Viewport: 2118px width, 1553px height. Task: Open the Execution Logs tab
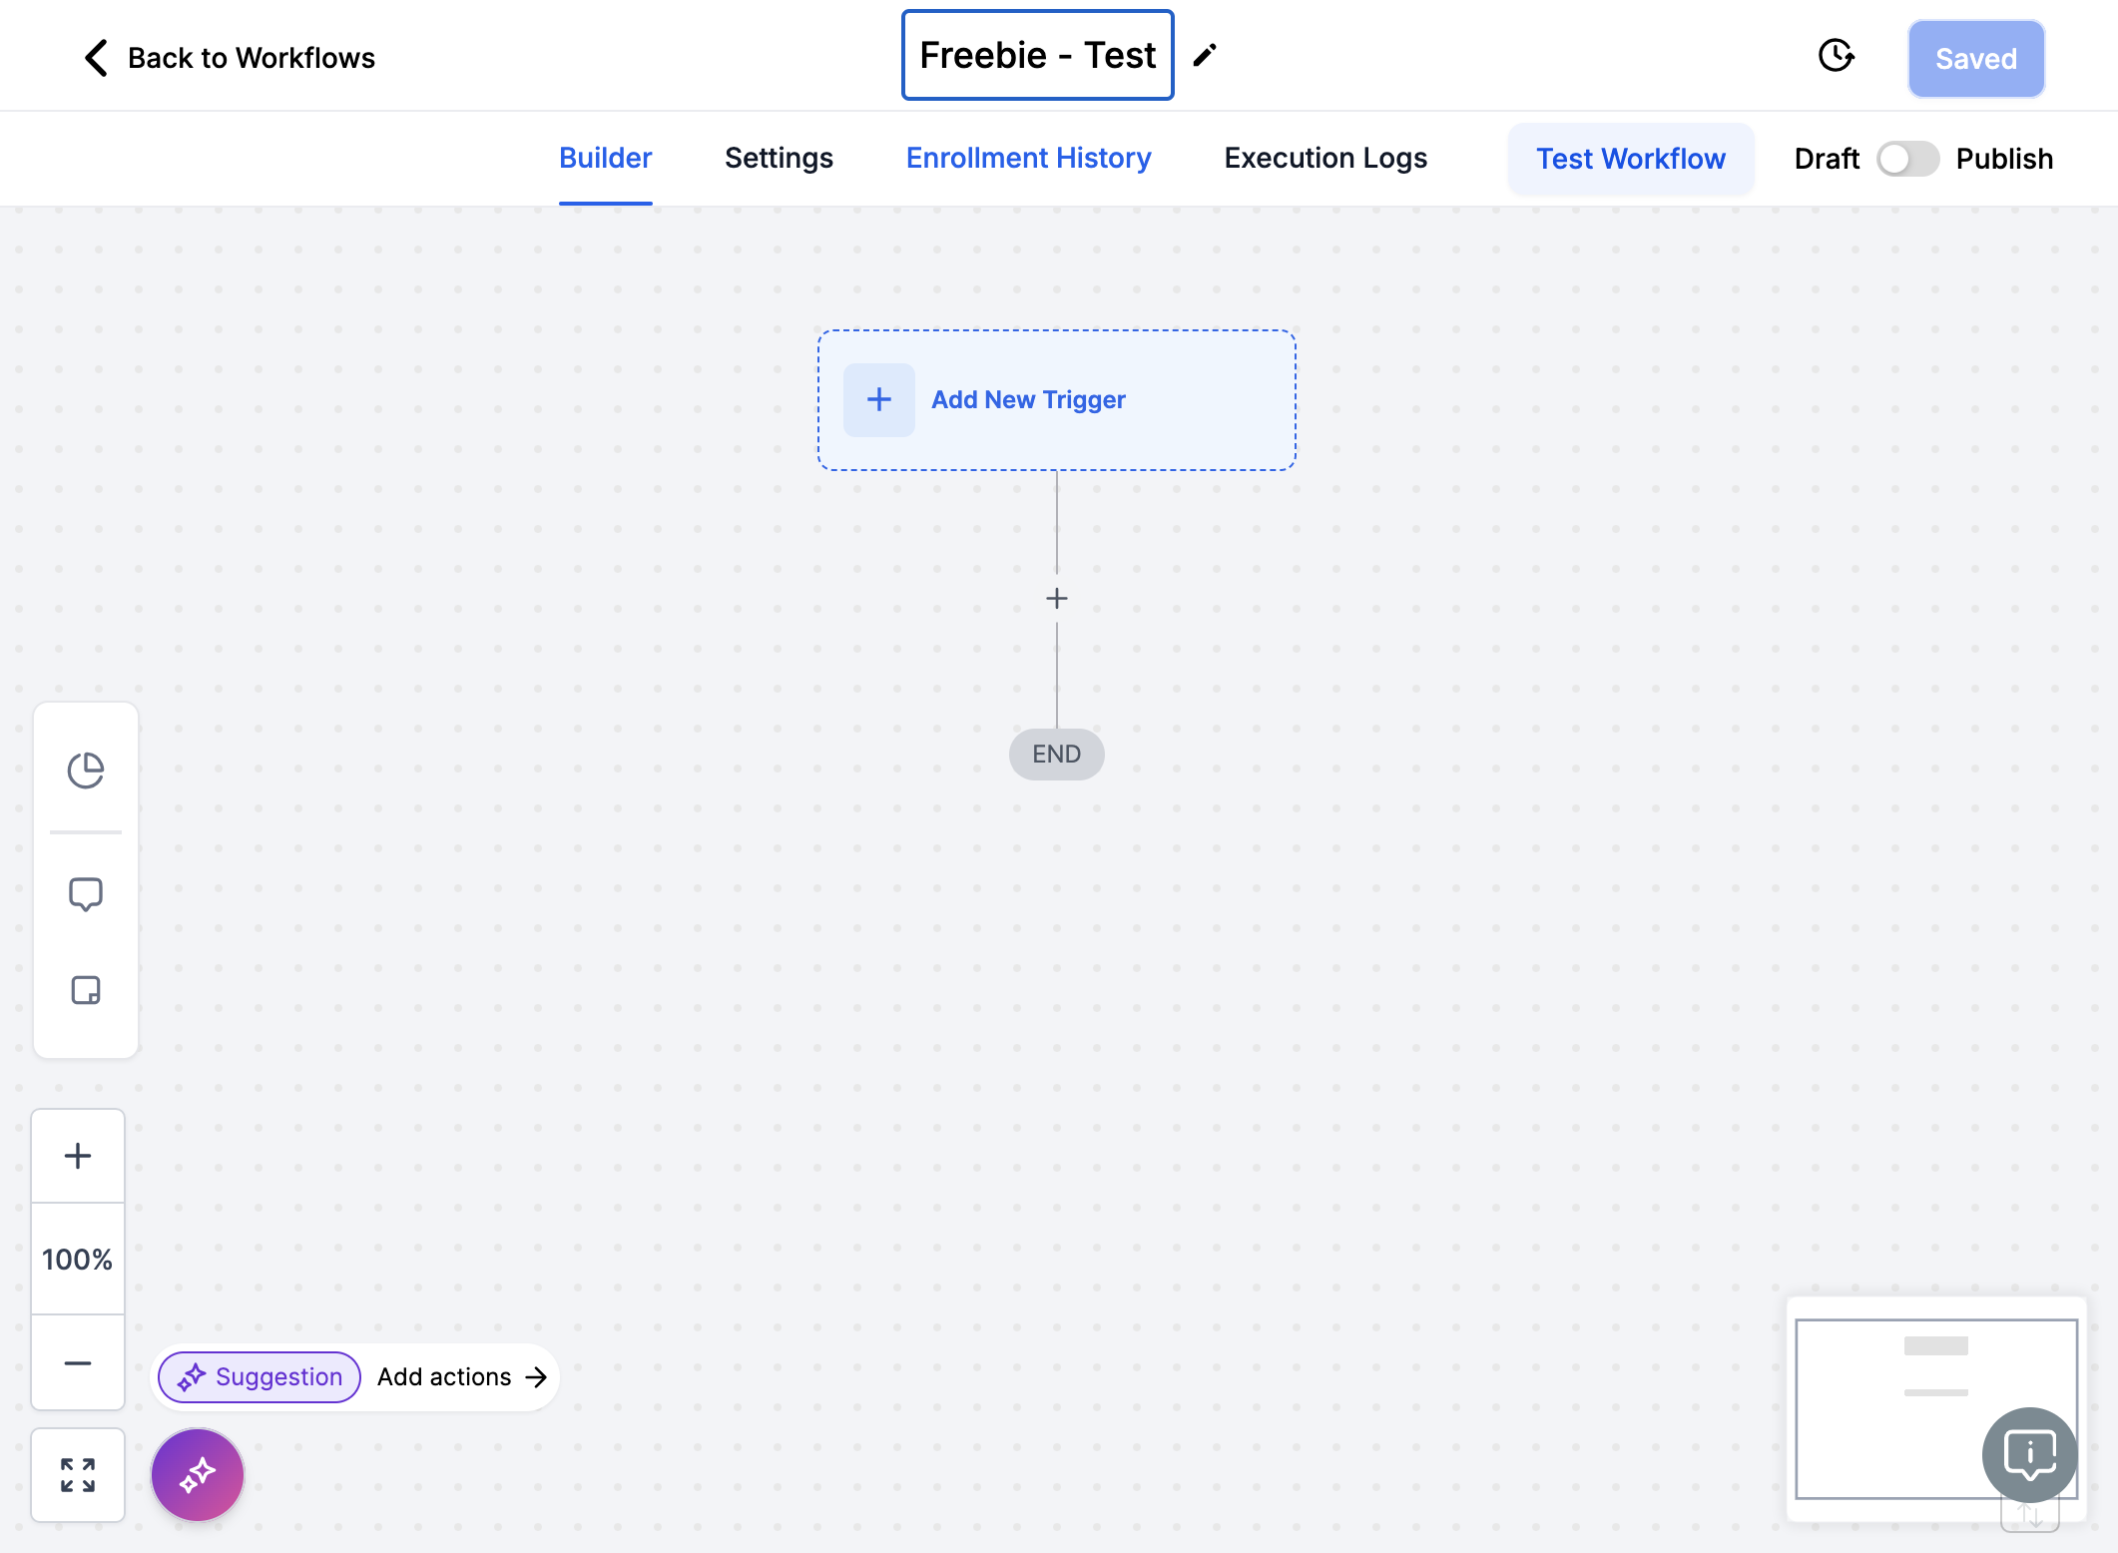(1325, 159)
